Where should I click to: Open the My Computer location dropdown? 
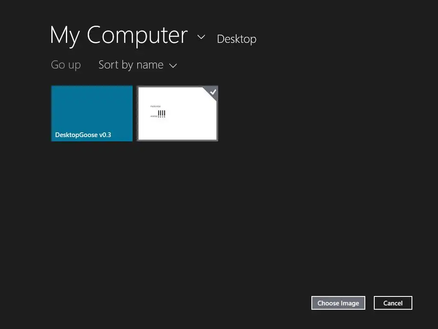[127, 36]
